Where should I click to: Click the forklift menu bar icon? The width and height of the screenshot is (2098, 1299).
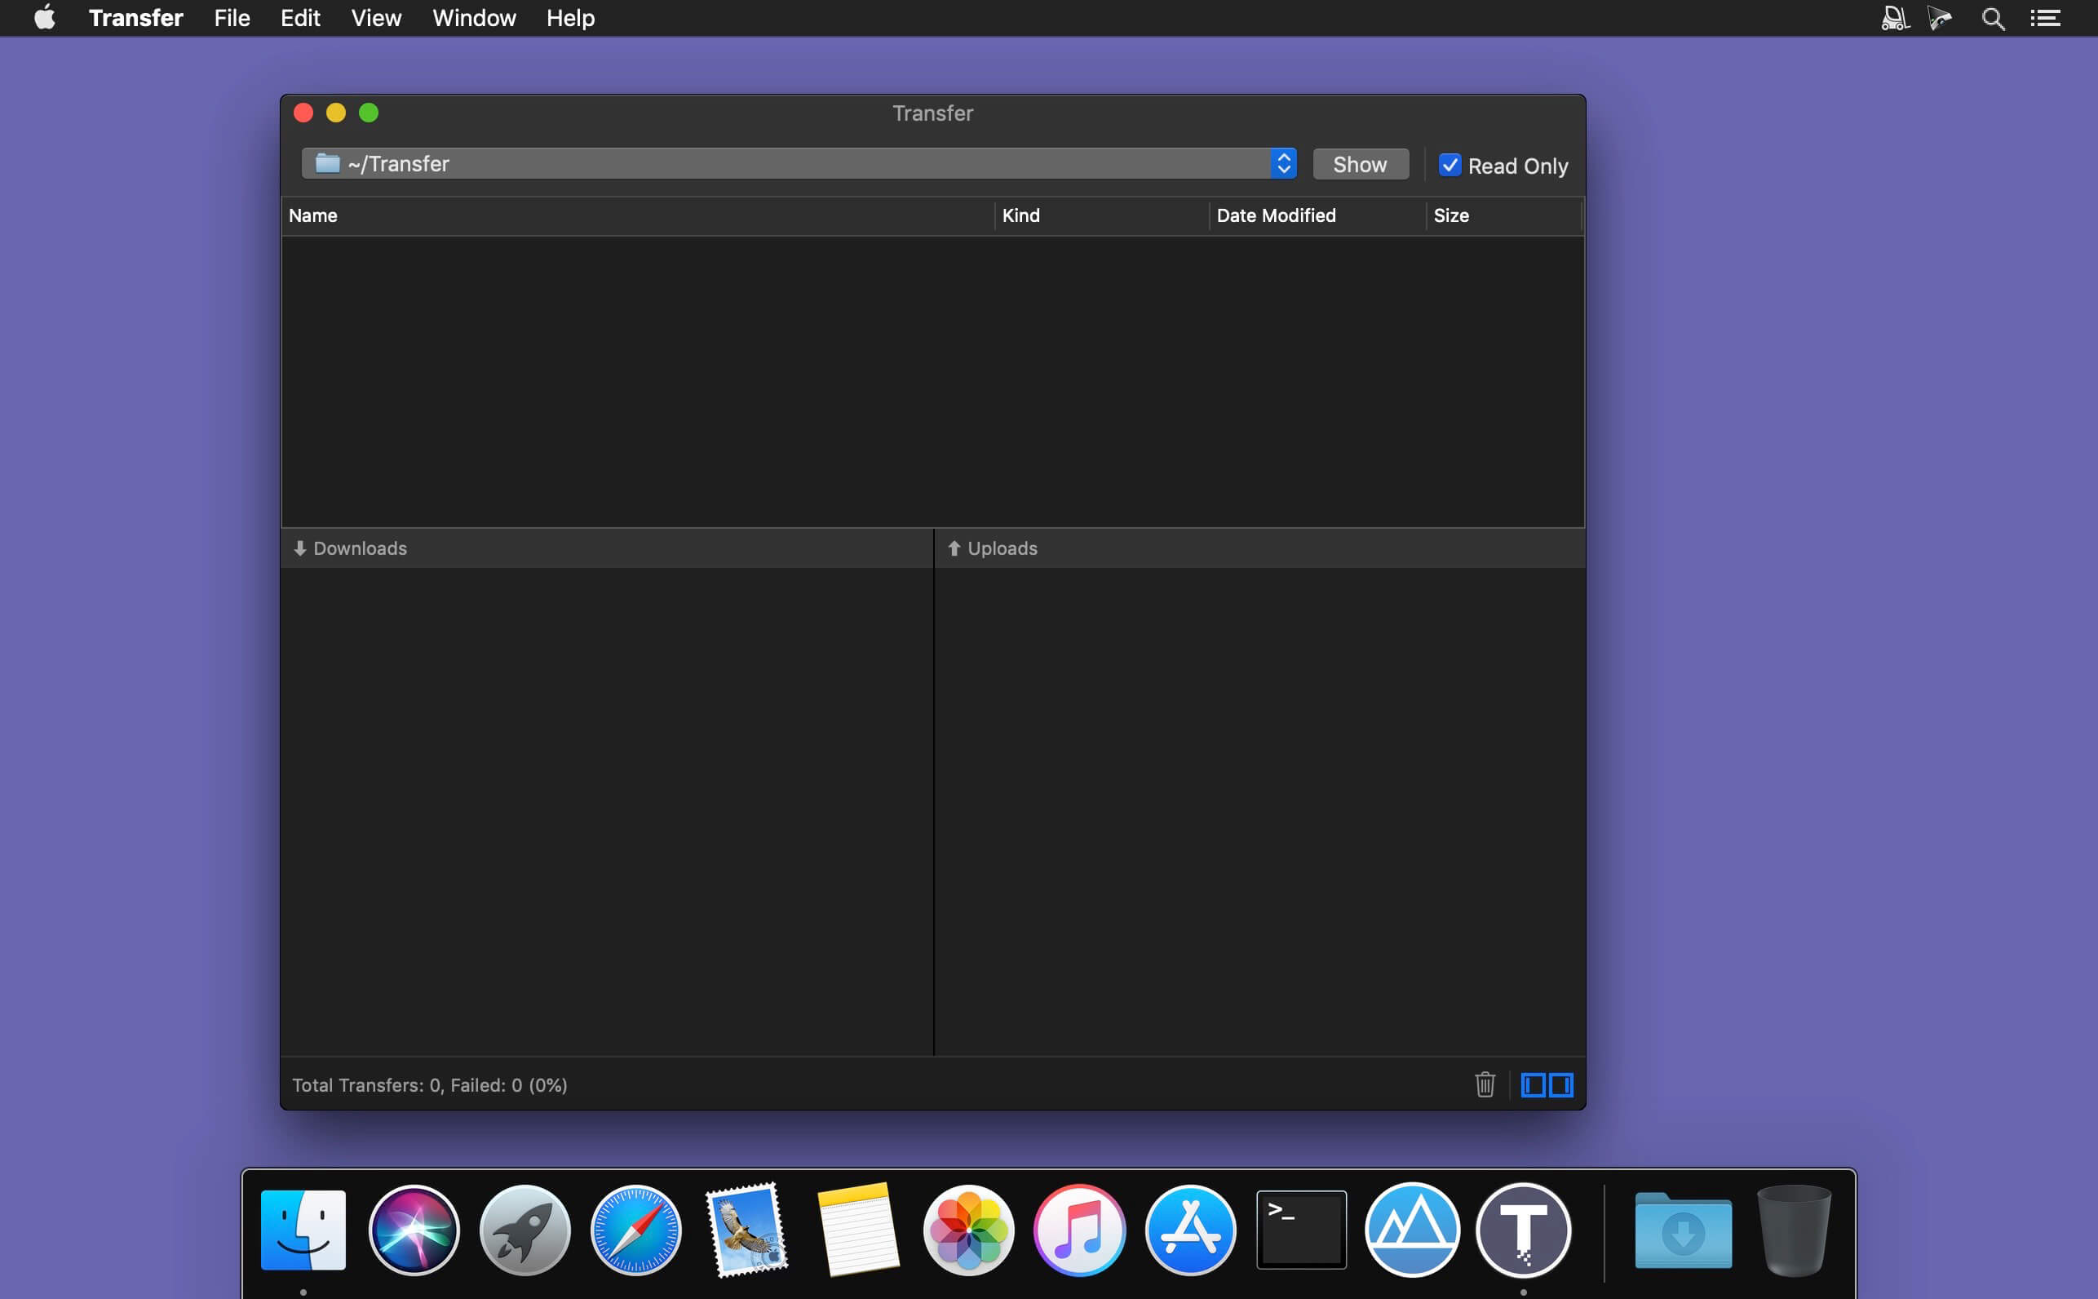click(x=1894, y=18)
